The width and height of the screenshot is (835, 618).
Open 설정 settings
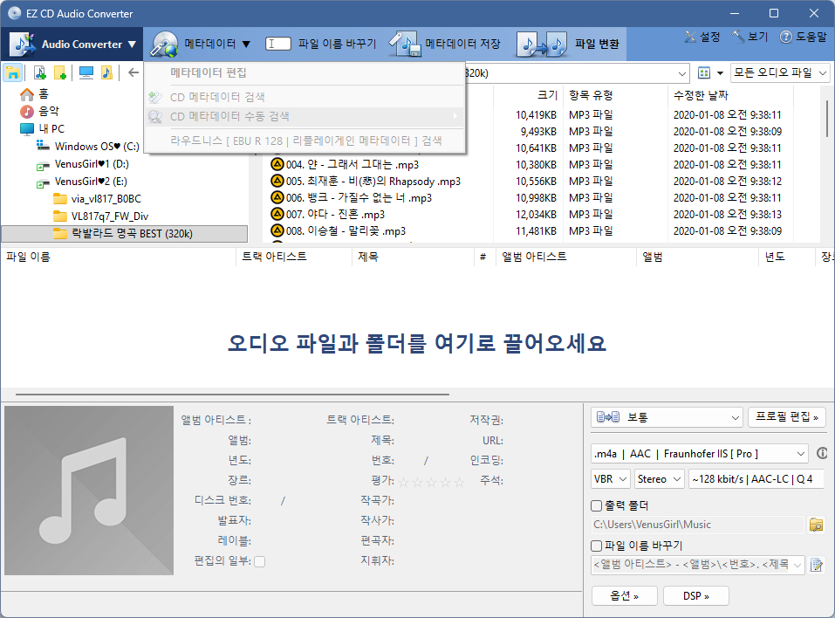(702, 37)
